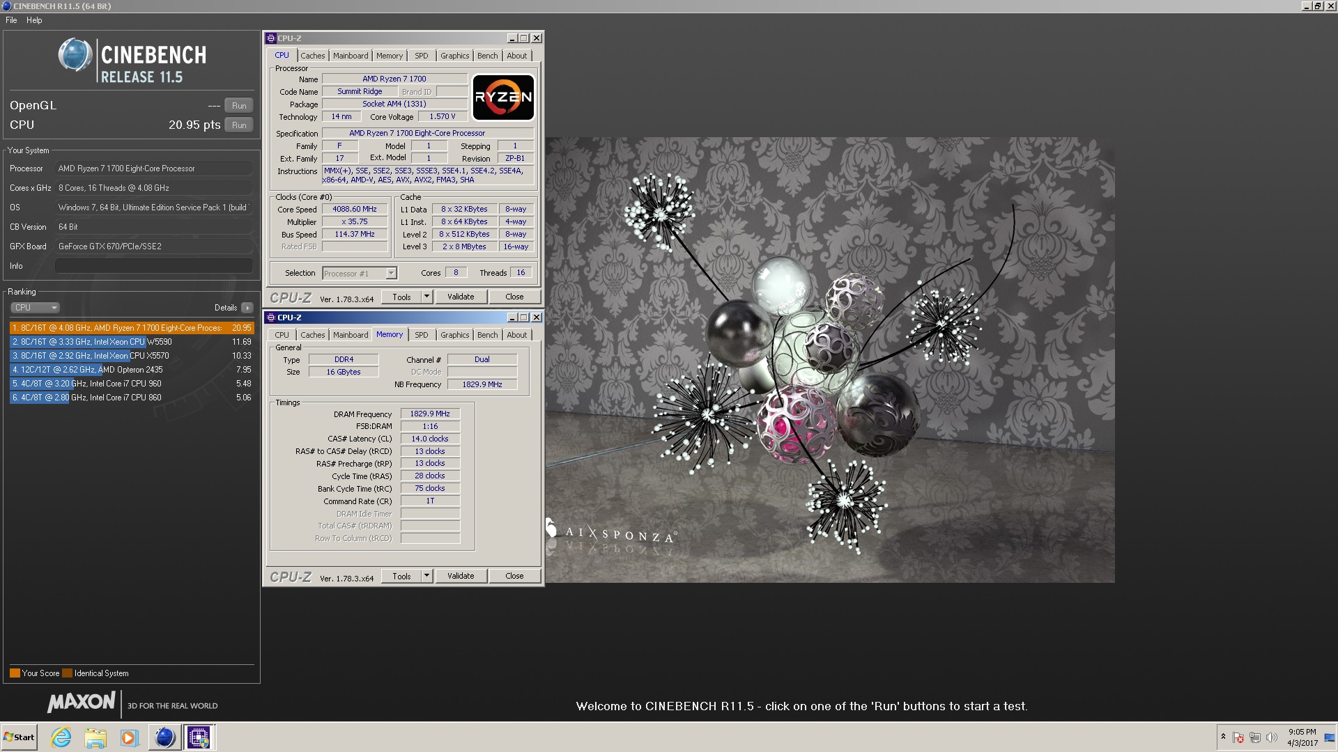Viewport: 1338px width, 752px height.
Task: Open the ranking CPU type dropdown
Action: (35, 308)
